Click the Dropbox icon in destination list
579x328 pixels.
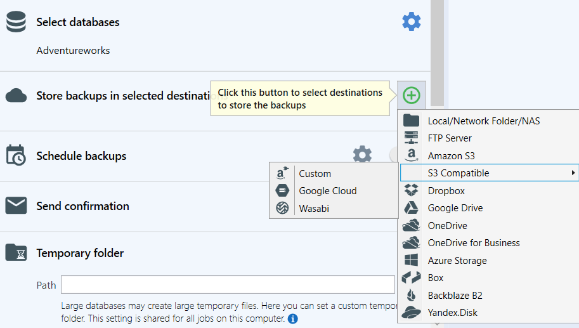tap(412, 190)
